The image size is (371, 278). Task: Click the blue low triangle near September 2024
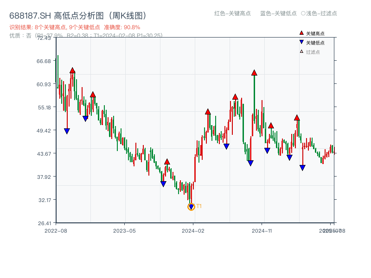pos(250,163)
